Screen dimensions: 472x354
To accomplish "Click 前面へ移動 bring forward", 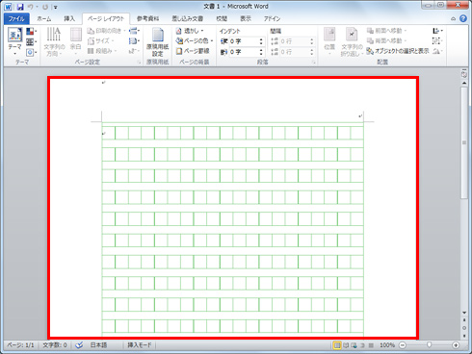I will click(386, 31).
